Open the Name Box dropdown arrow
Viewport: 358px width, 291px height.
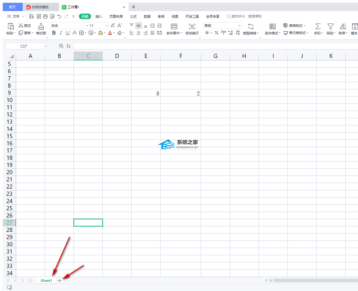pyautogui.click(x=45, y=46)
